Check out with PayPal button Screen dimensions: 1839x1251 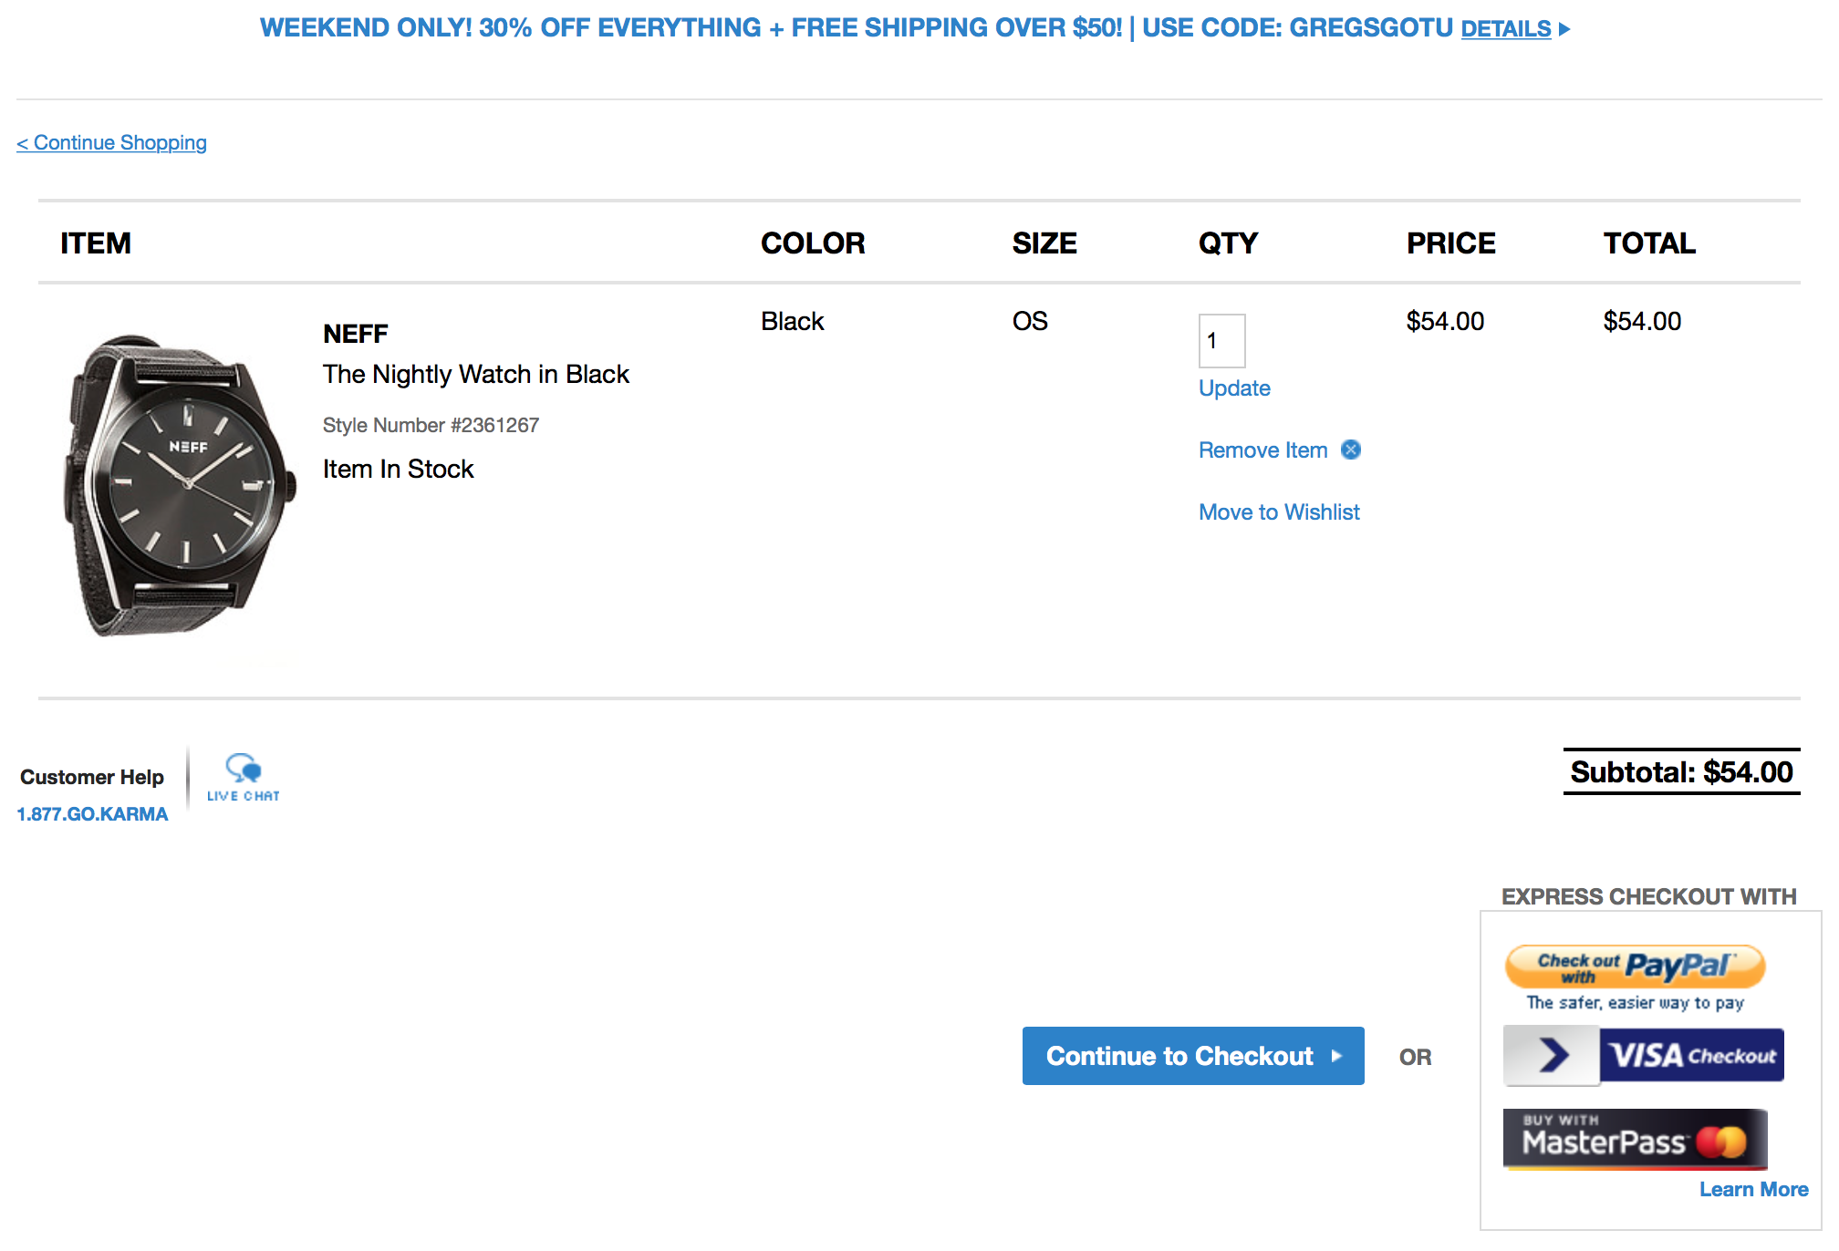click(x=1635, y=967)
